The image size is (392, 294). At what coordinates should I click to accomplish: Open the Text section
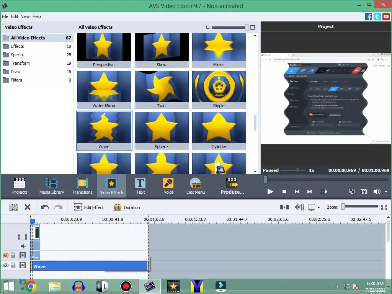[140, 186]
